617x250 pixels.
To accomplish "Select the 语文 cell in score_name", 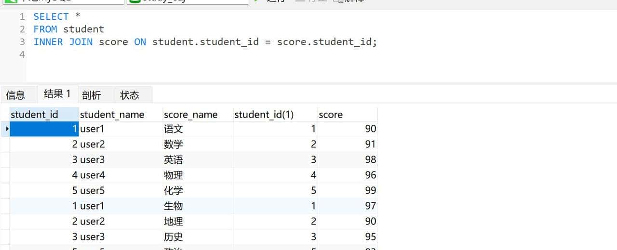I will pos(174,129).
